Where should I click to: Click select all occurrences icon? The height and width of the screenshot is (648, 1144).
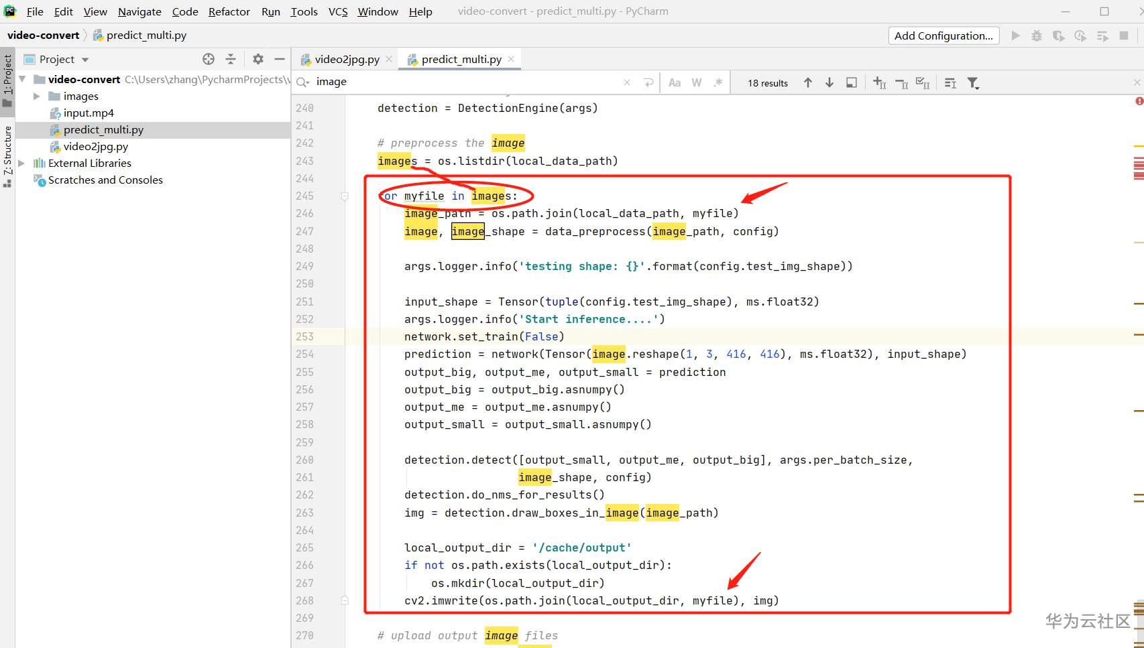[923, 82]
